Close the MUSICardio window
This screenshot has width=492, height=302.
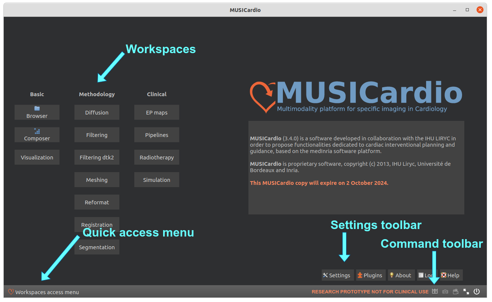(480, 10)
